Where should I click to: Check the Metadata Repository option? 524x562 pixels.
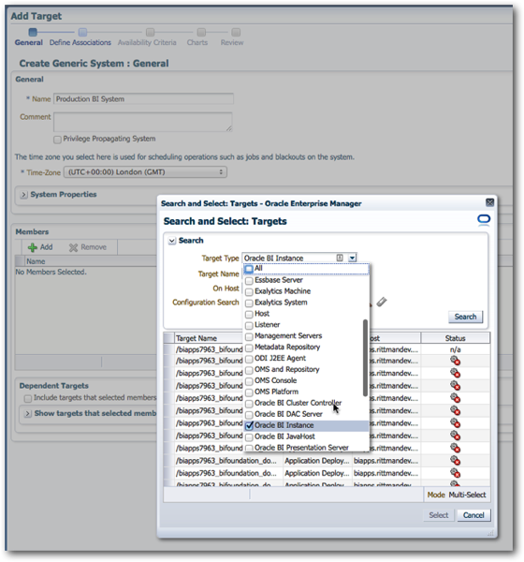249,348
